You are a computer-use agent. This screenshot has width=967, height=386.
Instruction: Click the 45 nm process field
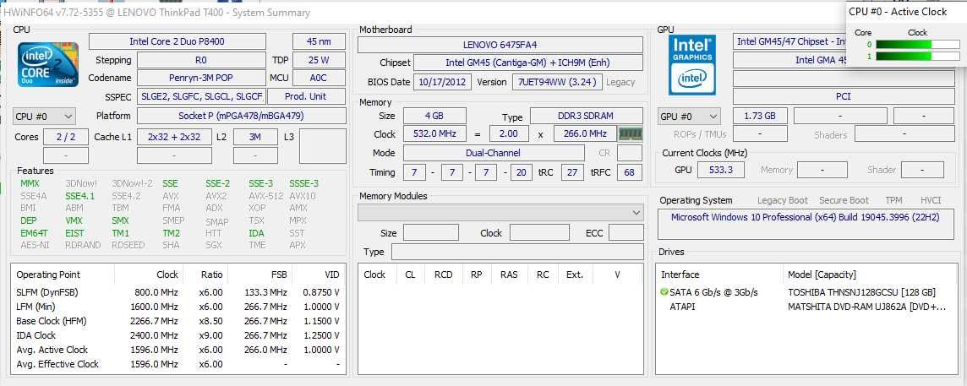[319, 41]
